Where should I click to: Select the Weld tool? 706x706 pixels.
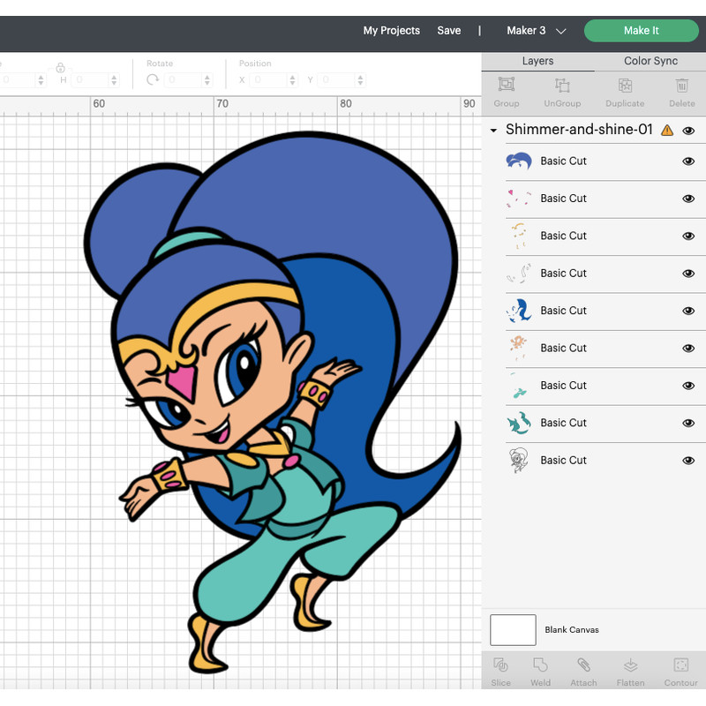(540, 671)
